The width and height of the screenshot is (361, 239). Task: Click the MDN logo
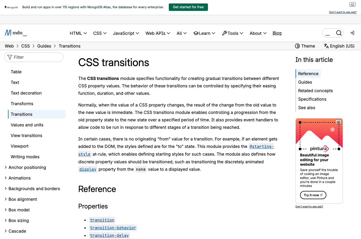coord(15,33)
